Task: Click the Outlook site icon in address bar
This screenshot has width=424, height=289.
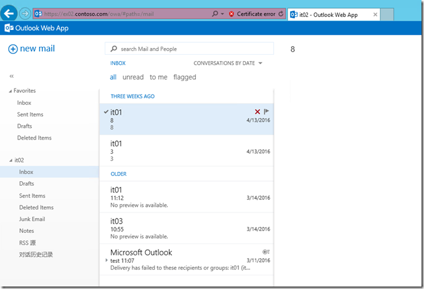Action: pyautogui.click(x=38, y=14)
